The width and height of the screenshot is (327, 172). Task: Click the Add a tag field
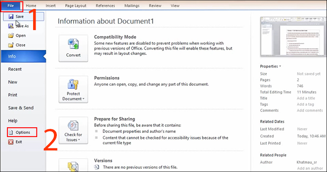[x=306, y=104]
